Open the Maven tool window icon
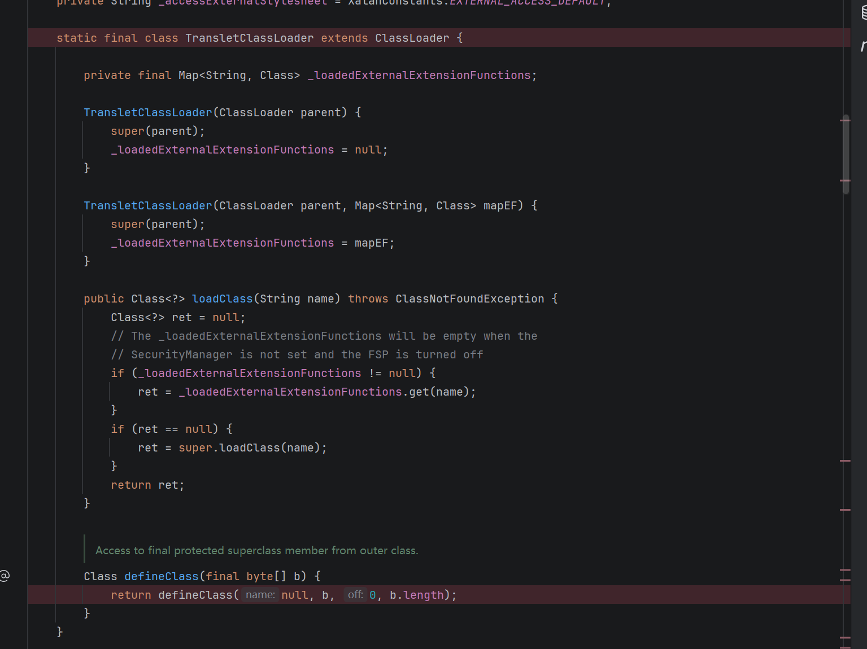This screenshot has width=867, height=649. (x=864, y=46)
